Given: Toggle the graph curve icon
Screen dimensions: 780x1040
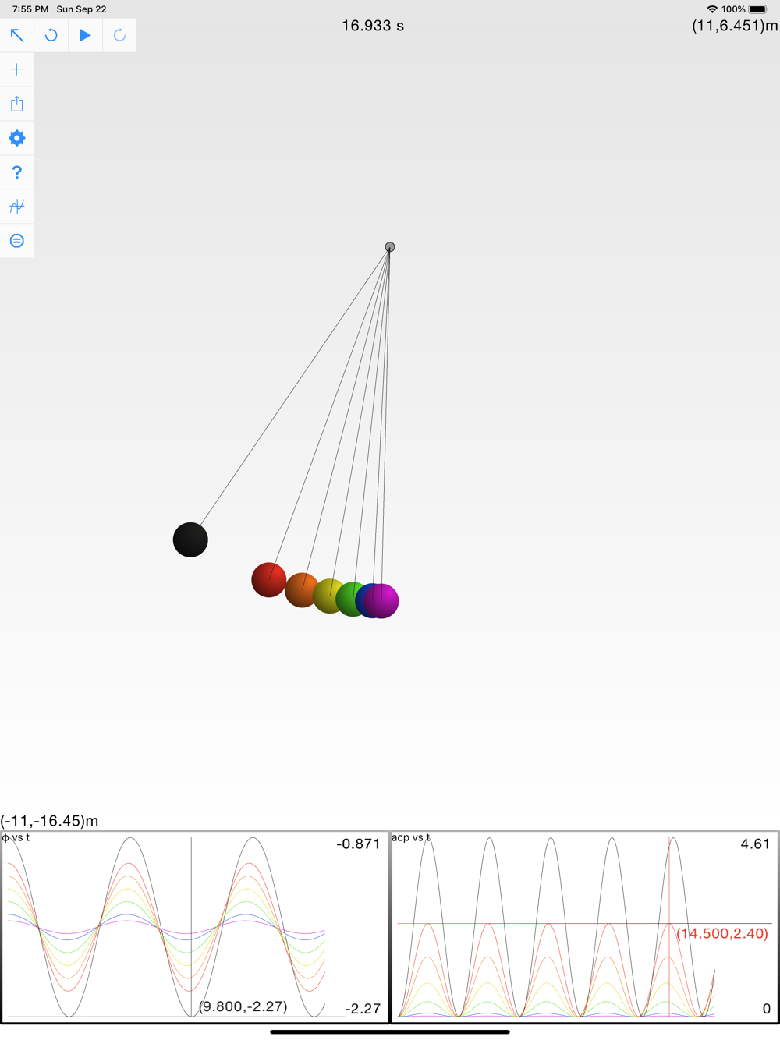Looking at the screenshot, I should pyautogui.click(x=17, y=207).
